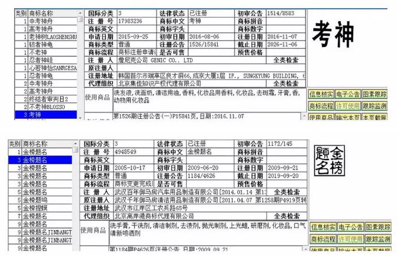
Task: Click address 武汉市江岸区工农兵路65号
Action: (x=210, y=208)
